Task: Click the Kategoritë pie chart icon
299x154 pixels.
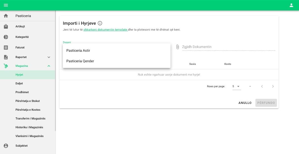Action: click(x=6, y=37)
